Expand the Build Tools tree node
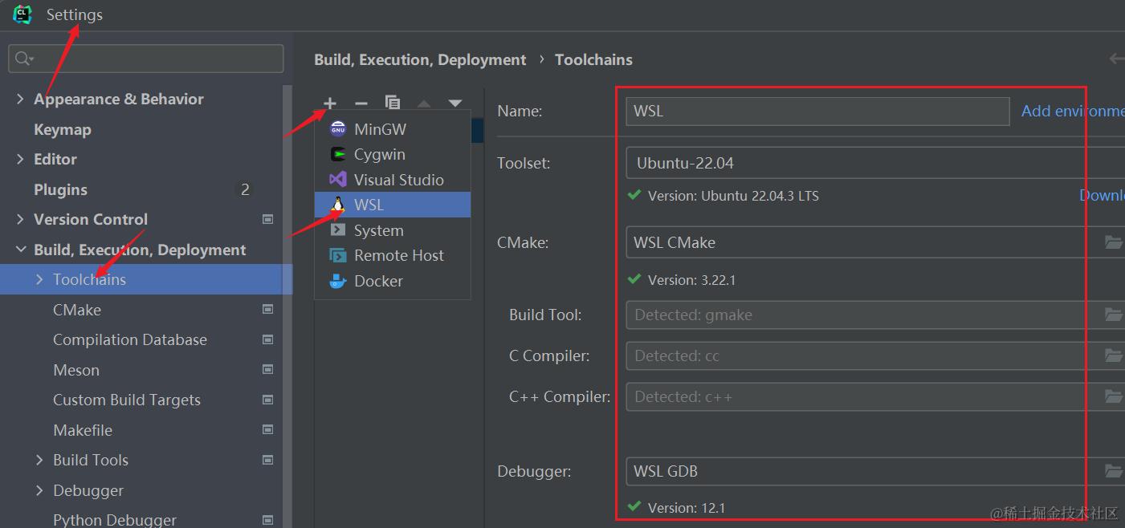The image size is (1125, 528). (40, 461)
